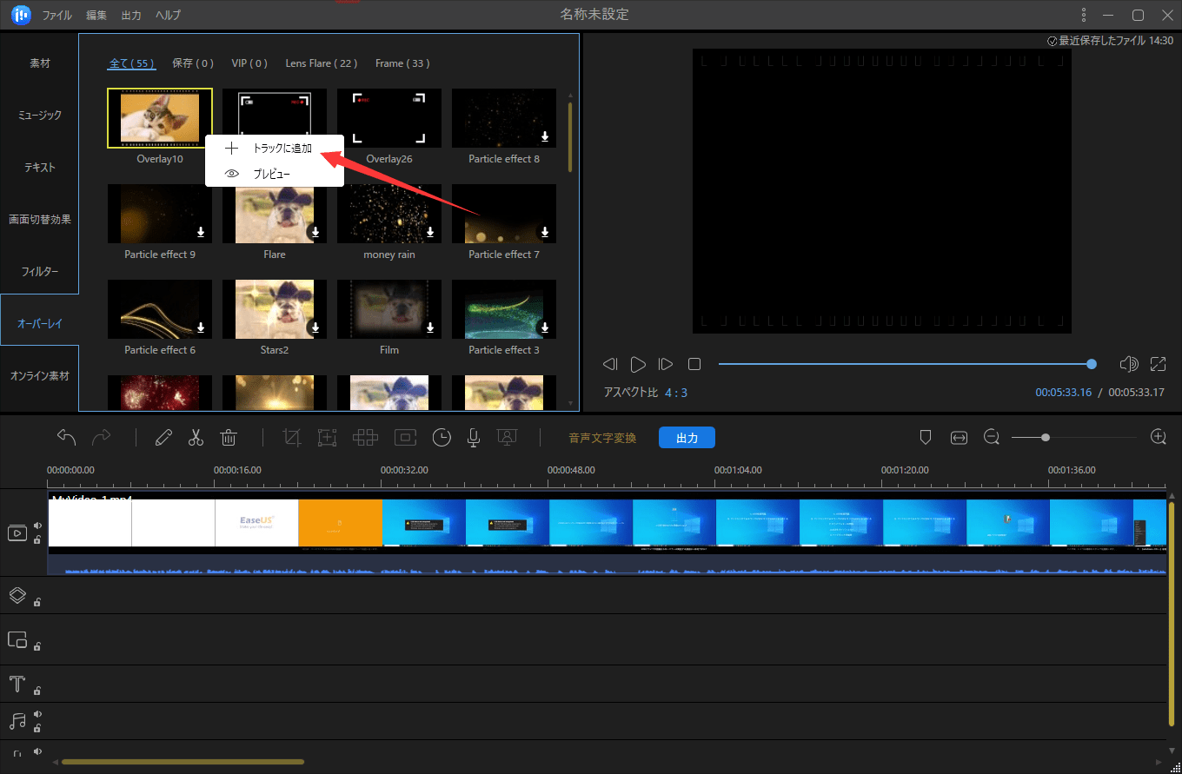
Task: Click the trash delete icon in toolbar
Action: click(229, 438)
